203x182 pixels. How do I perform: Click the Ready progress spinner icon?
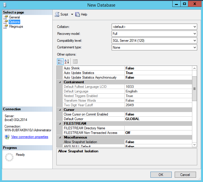click(x=9, y=157)
